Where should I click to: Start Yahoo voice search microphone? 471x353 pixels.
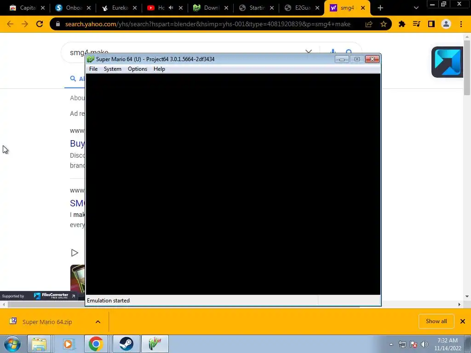333,51
